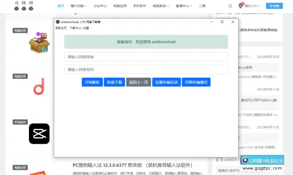Open the red d logo thumbnail

39,86
